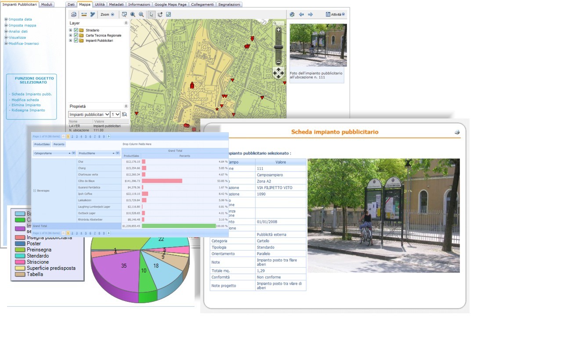Screen dimensions: 571x351
Task: Click the Impianti Pubblicitari folder icon
Action: 81,41
